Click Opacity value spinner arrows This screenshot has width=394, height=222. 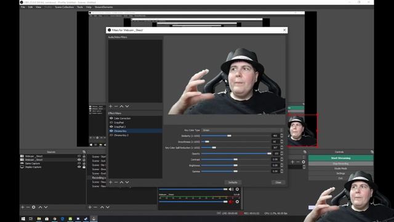282,154
